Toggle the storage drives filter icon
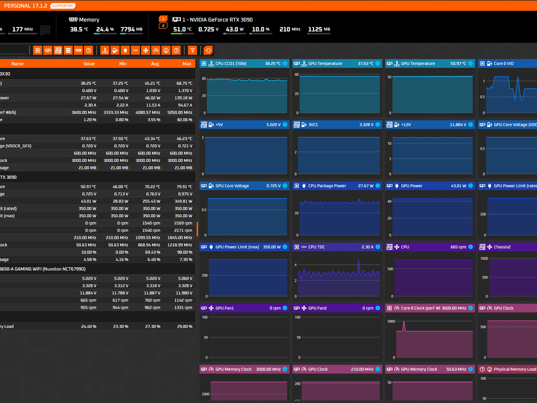This screenshot has height=403, width=537. click(68, 50)
